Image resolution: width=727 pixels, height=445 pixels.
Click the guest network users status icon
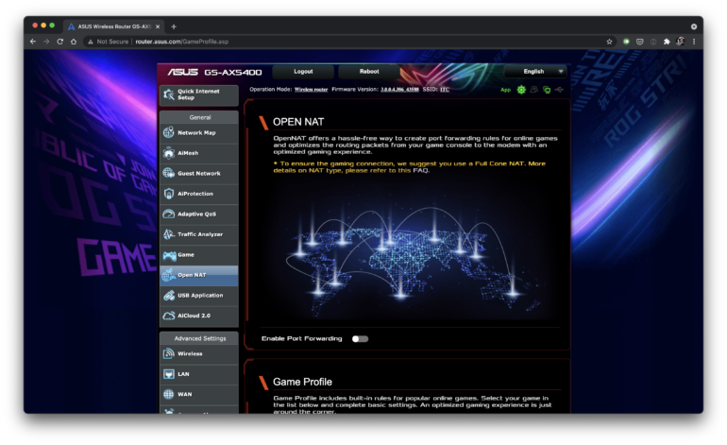534,90
